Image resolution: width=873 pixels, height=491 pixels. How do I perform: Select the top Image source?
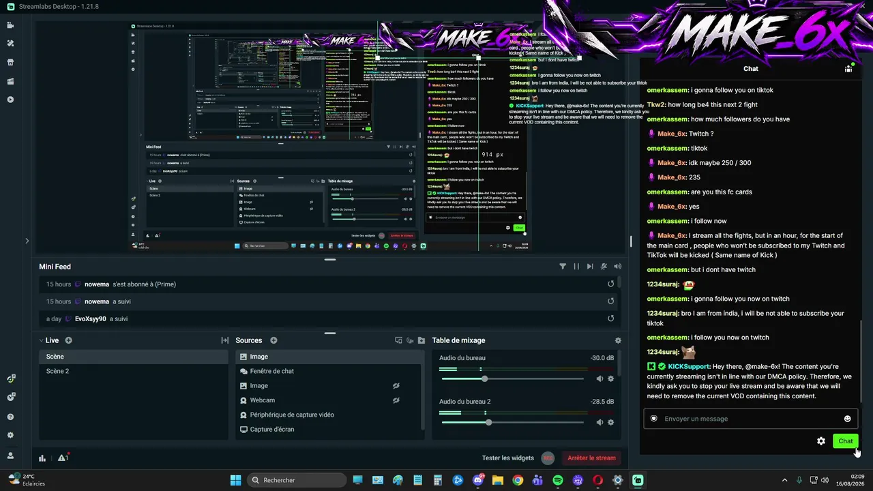(329, 357)
